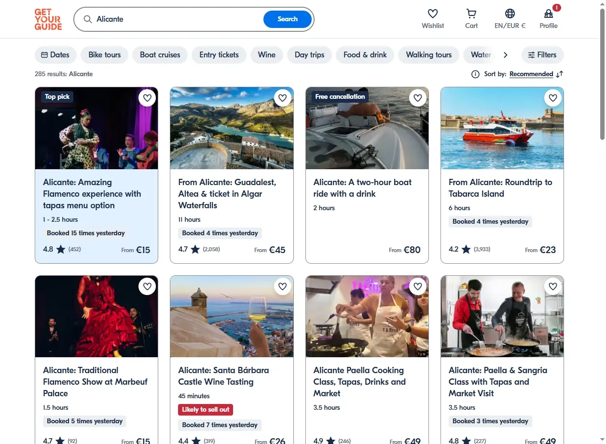Toggle wishlist heart on two-hour boat ride card
The width and height of the screenshot is (606, 444).
click(x=418, y=98)
